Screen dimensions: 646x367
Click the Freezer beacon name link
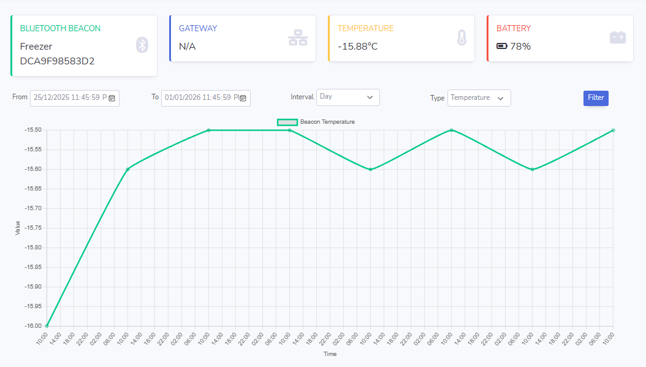click(35, 46)
